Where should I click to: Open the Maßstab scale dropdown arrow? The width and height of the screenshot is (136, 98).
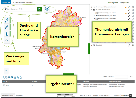130,95
